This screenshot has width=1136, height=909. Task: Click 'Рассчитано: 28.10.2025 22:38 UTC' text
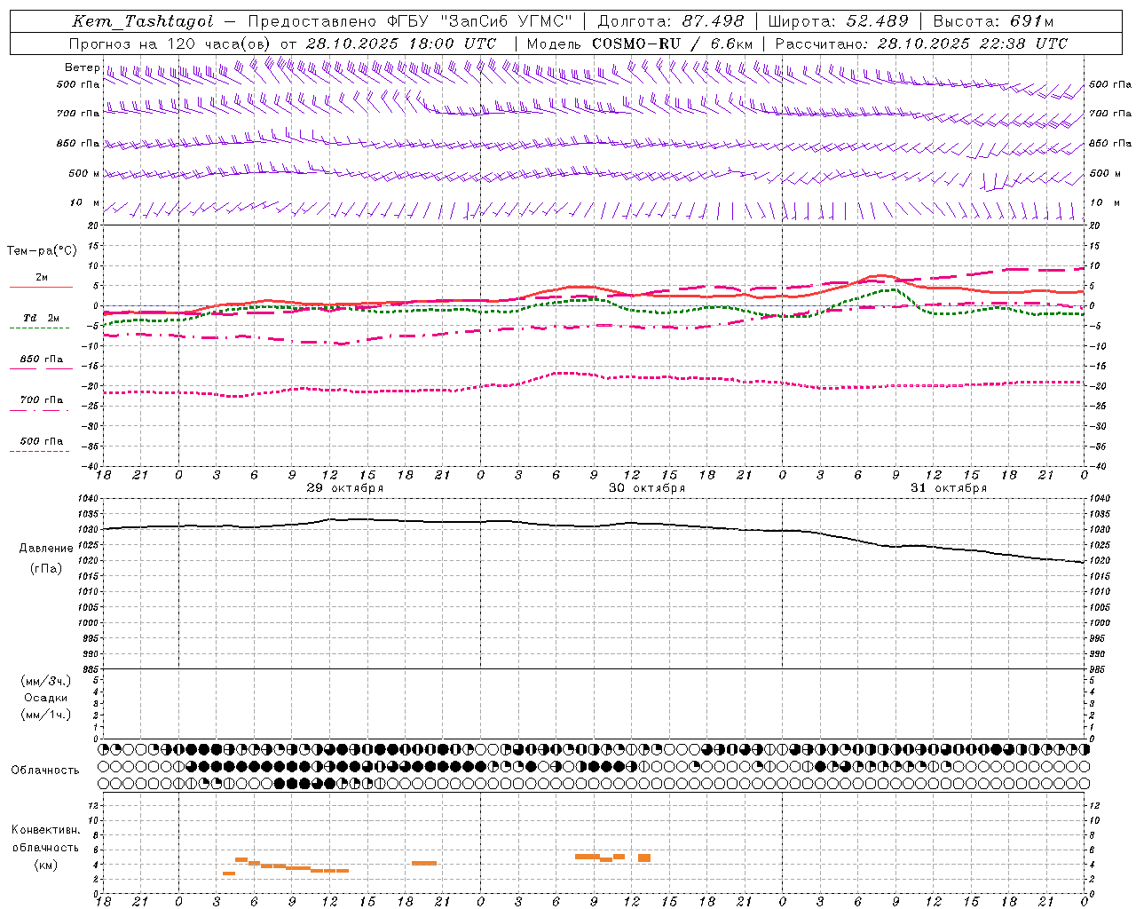pos(921,43)
